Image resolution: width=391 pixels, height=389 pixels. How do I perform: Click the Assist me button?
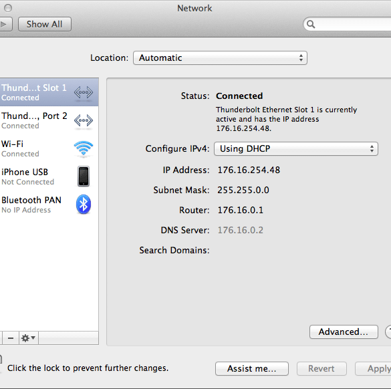coord(252,368)
